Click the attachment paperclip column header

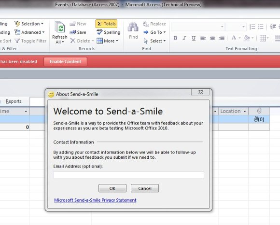(x=259, y=111)
